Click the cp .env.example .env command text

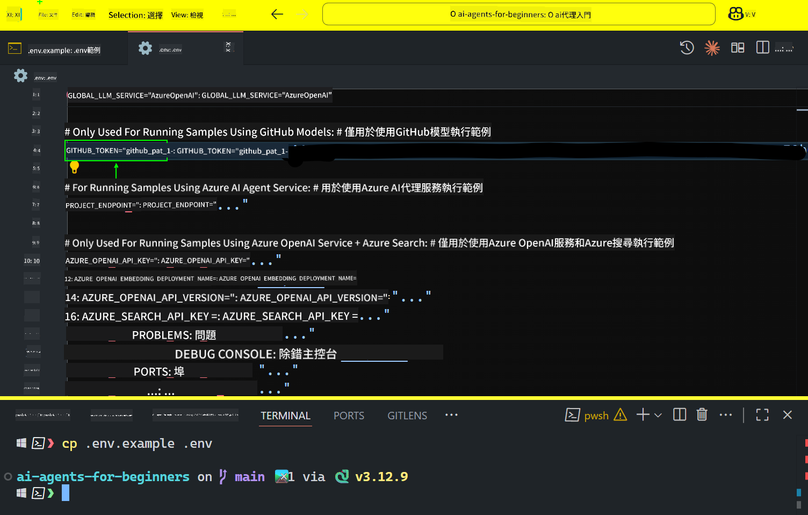(x=137, y=444)
